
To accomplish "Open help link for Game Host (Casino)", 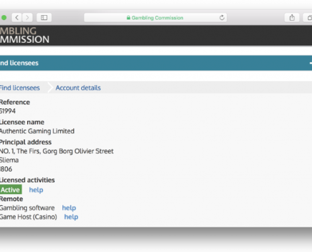I will [x=71, y=217].
